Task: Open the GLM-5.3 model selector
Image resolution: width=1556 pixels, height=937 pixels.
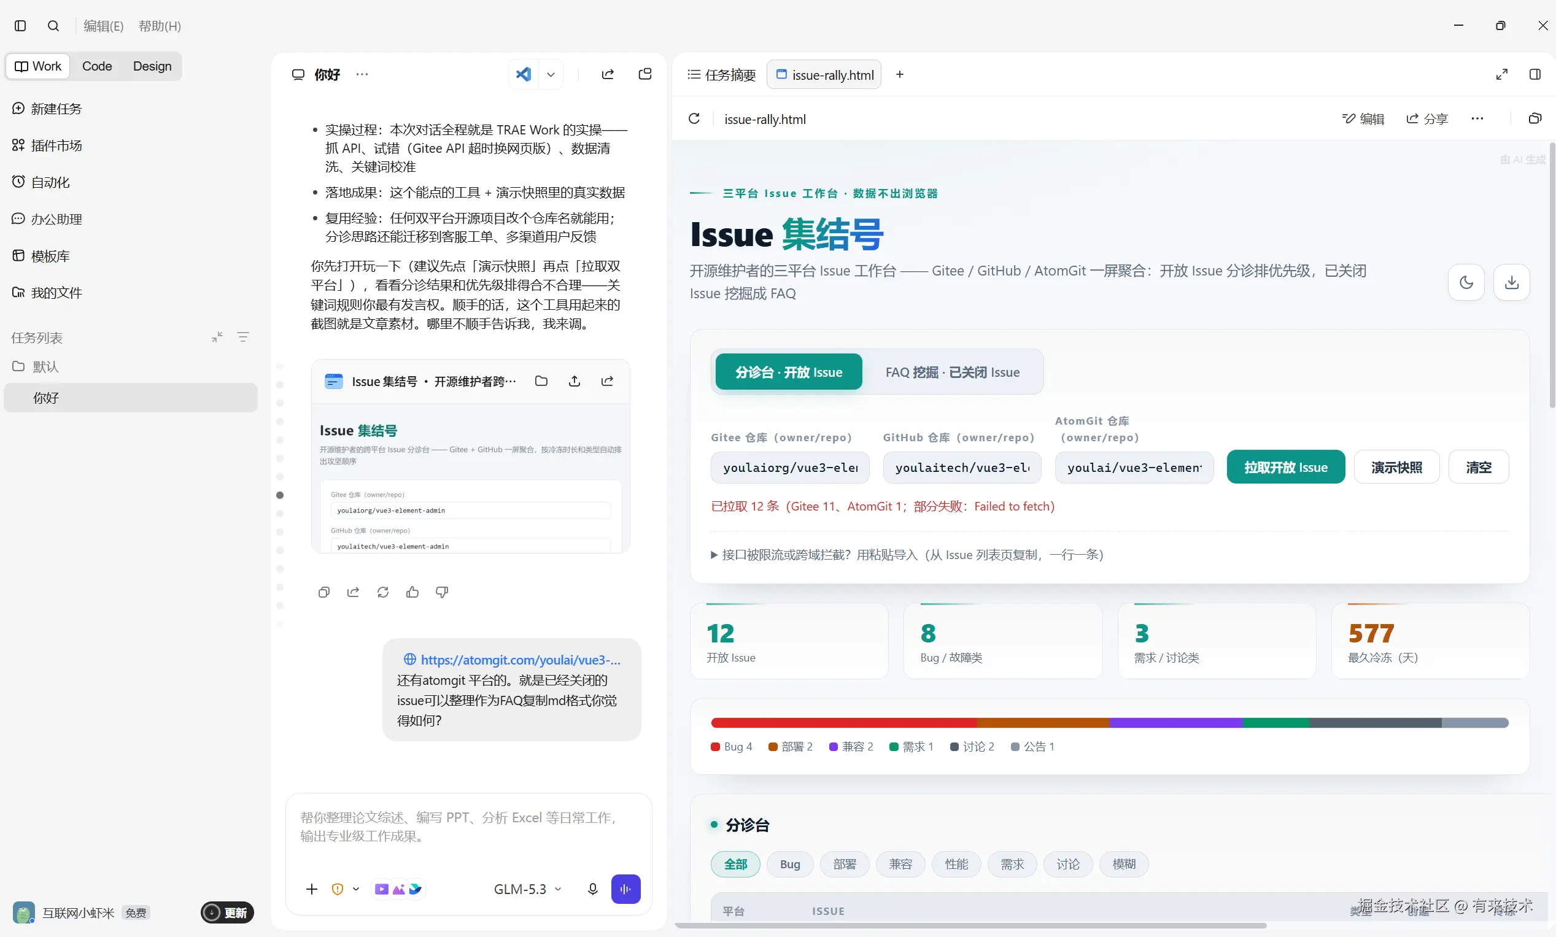Action: click(x=527, y=889)
